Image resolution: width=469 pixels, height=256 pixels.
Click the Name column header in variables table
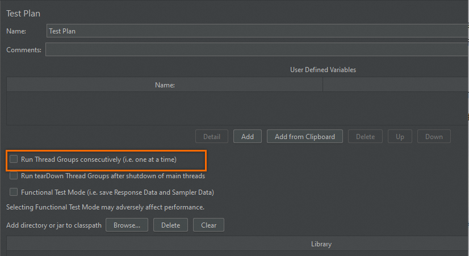tap(165, 85)
